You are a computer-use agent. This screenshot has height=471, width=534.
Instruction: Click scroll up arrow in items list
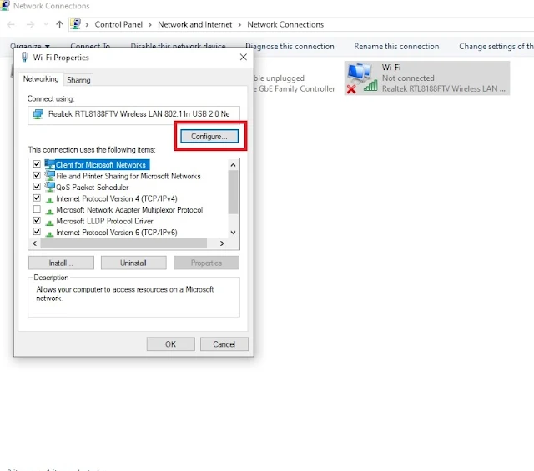coord(233,165)
